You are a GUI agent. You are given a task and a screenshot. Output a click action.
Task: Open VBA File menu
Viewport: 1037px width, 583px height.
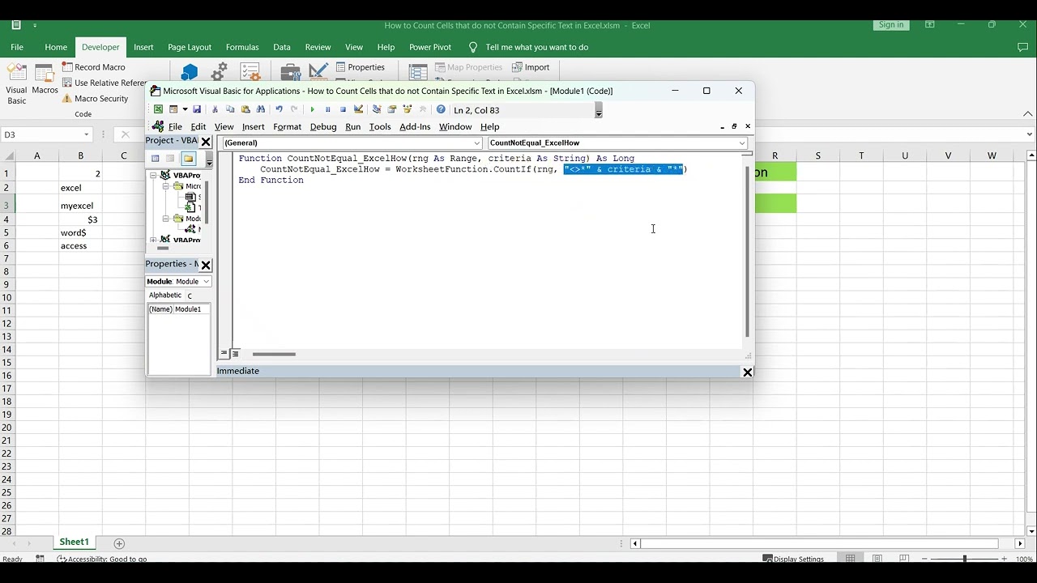[x=175, y=126]
